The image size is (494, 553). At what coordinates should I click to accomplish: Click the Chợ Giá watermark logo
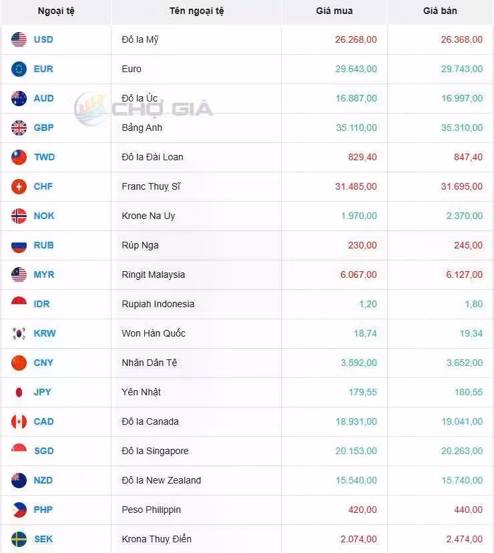[144, 108]
